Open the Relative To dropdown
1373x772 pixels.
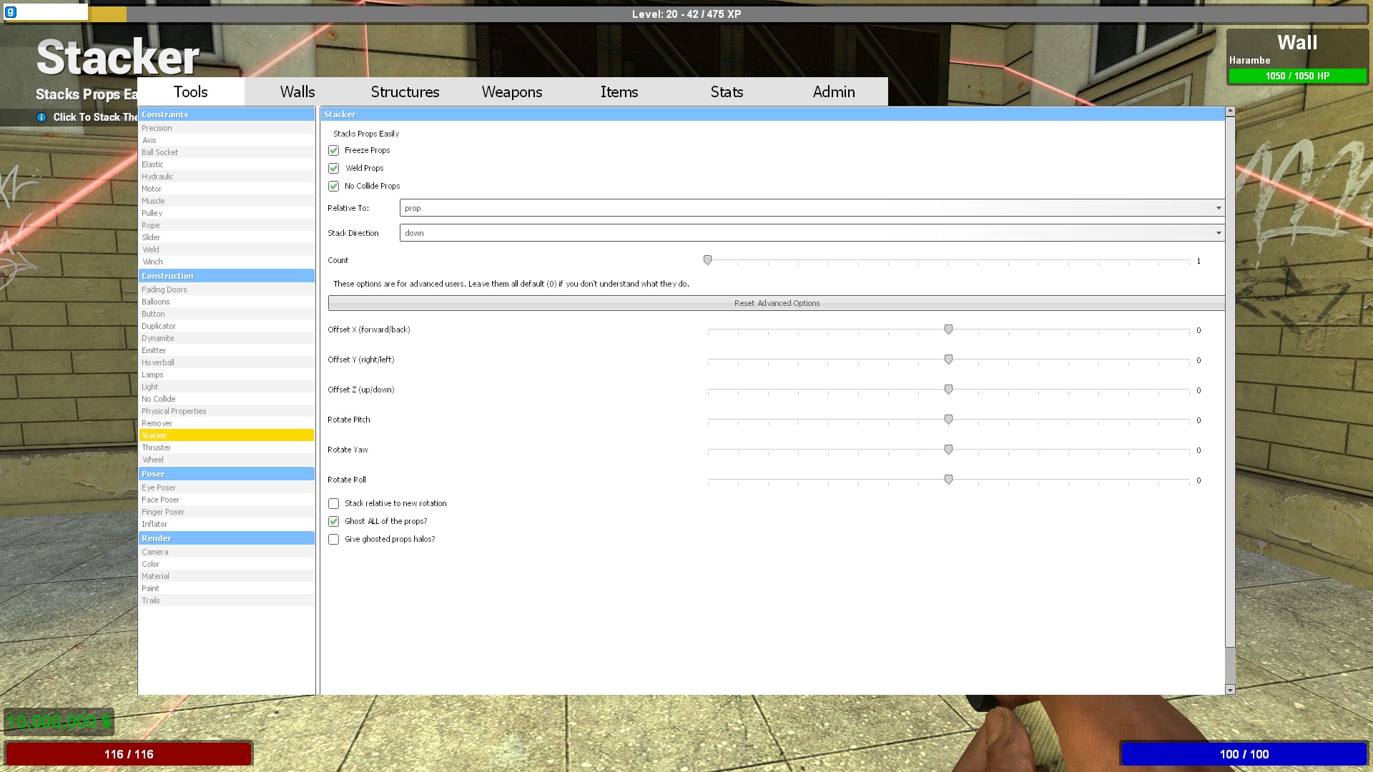pyautogui.click(x=811, y=208)
